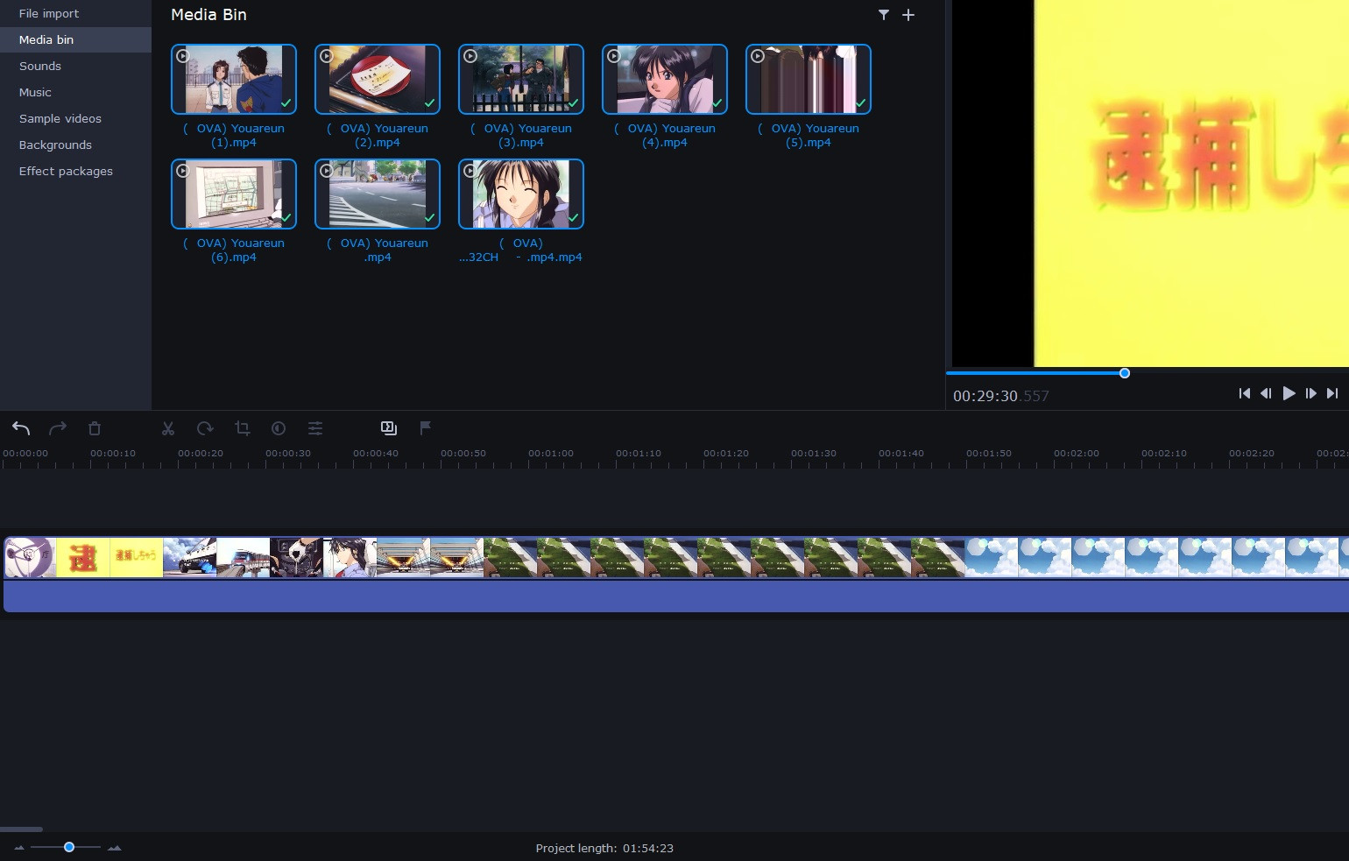Open the Music section
Image resolution: width=1349 pixels, height=861 pixels.
(x=75, y=92)
